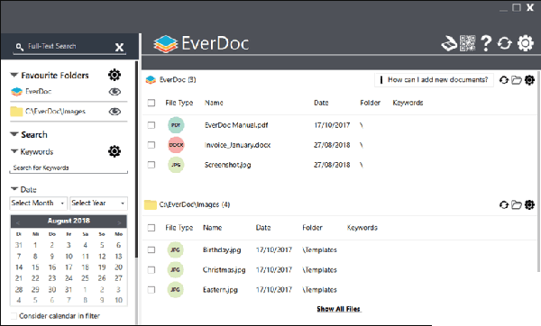541x326 pixels.
Task: Select day 27 in August 2018 calendar
Action: tap(118, 278)
